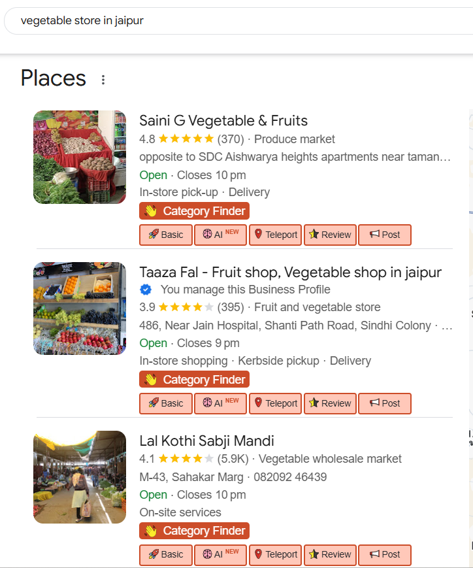Click the search box with vegetable store query

tap(235, 21)
